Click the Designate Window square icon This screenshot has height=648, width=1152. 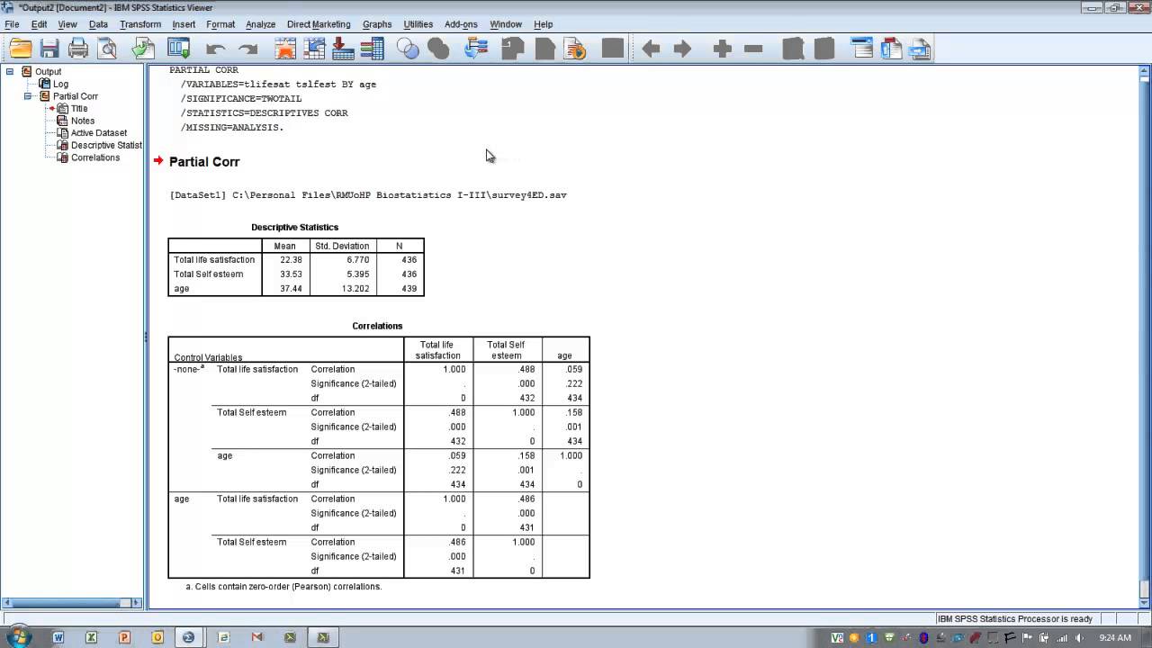613,49
